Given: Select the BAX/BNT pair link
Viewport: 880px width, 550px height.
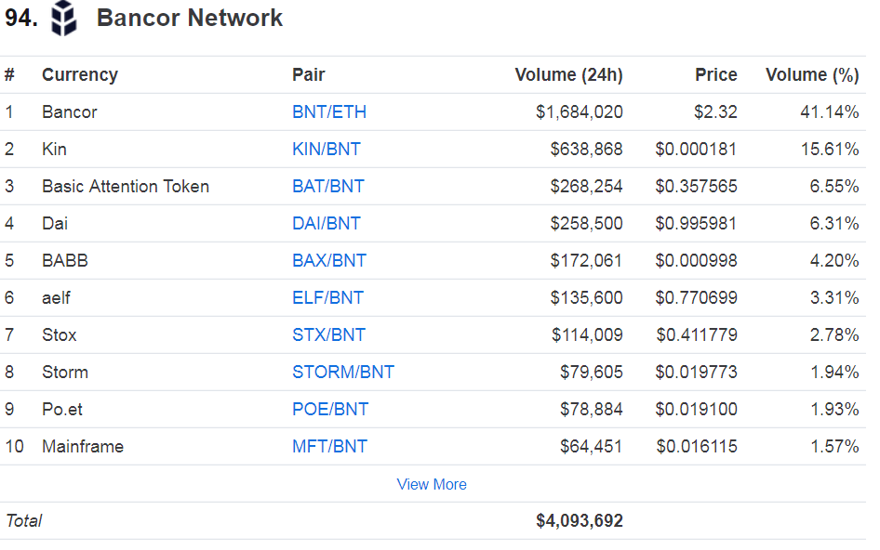Looking at the screenshot, I should point(329,261).
